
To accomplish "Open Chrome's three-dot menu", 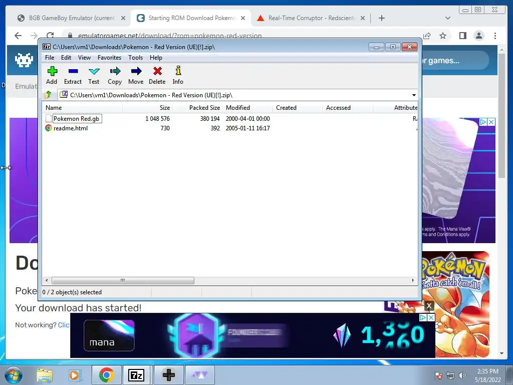I will click(x=495, y=36).
